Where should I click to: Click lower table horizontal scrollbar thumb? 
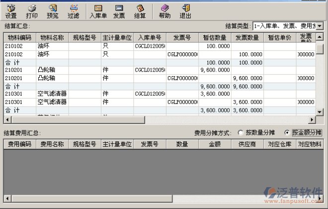coord(92,199)
